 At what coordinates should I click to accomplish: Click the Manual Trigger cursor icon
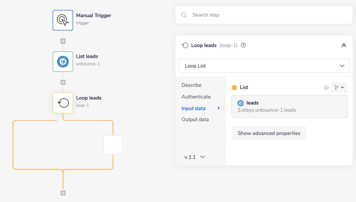63,20
